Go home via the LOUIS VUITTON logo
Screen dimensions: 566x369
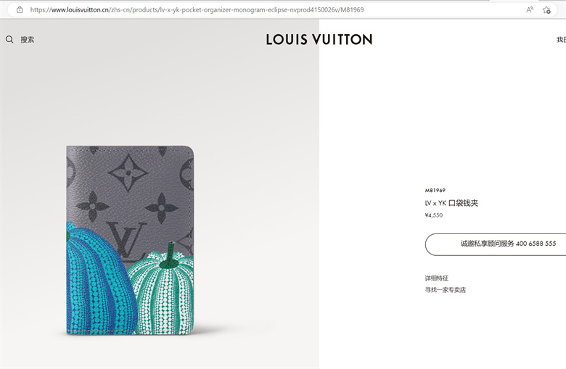coord(319,39)
